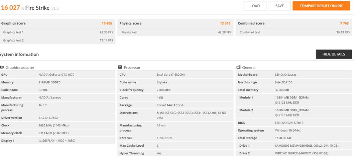Select CPU name Intel Core i7 6820HK

pos(171,75)
